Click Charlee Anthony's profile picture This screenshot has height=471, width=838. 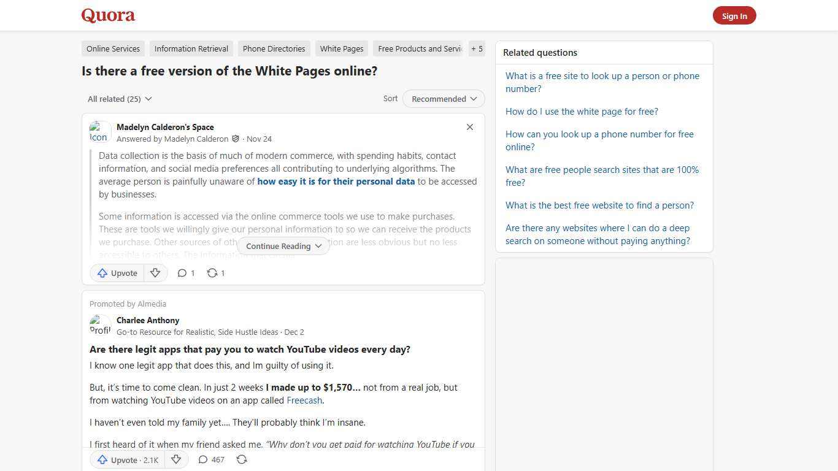click(101, 325)
